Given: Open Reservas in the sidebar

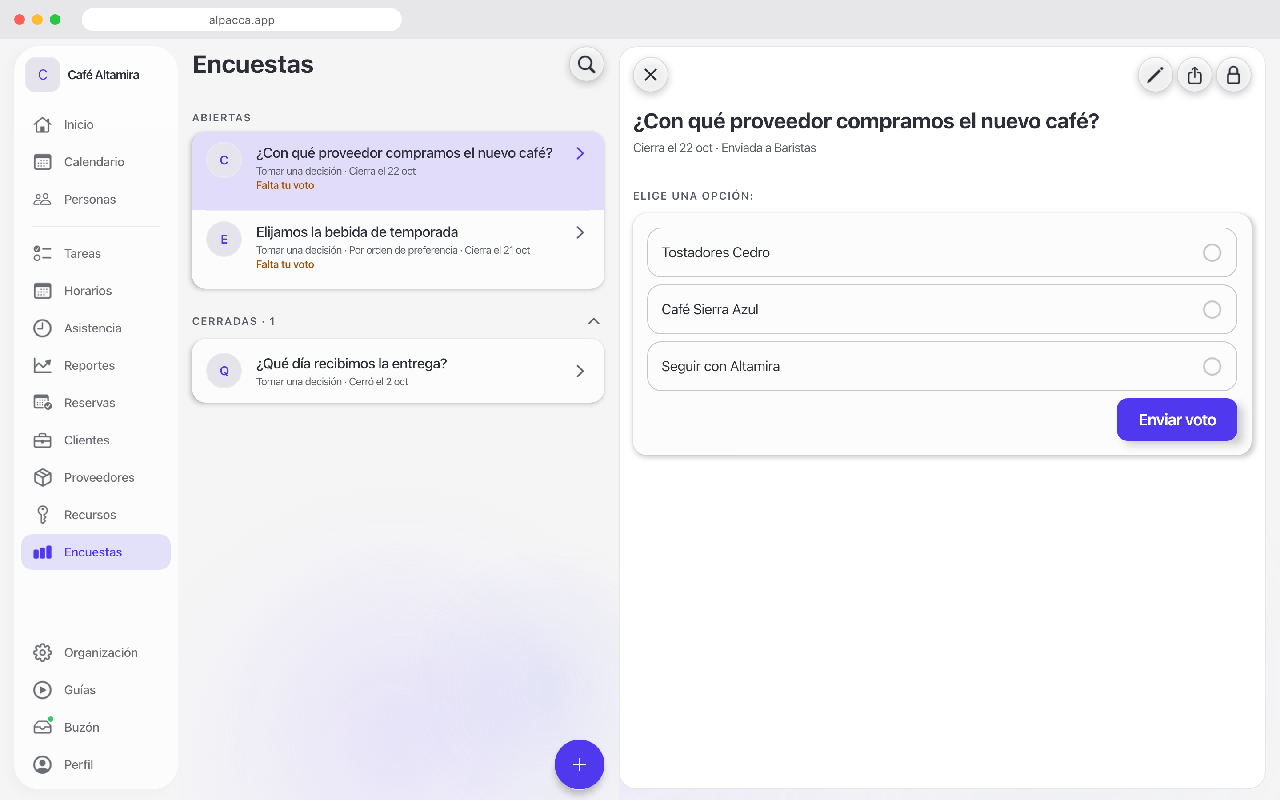Looking at the screenshot, I should [96, 403].
